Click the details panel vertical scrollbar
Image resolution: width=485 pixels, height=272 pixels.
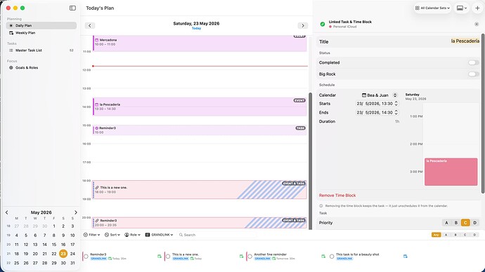coord(483,114)
